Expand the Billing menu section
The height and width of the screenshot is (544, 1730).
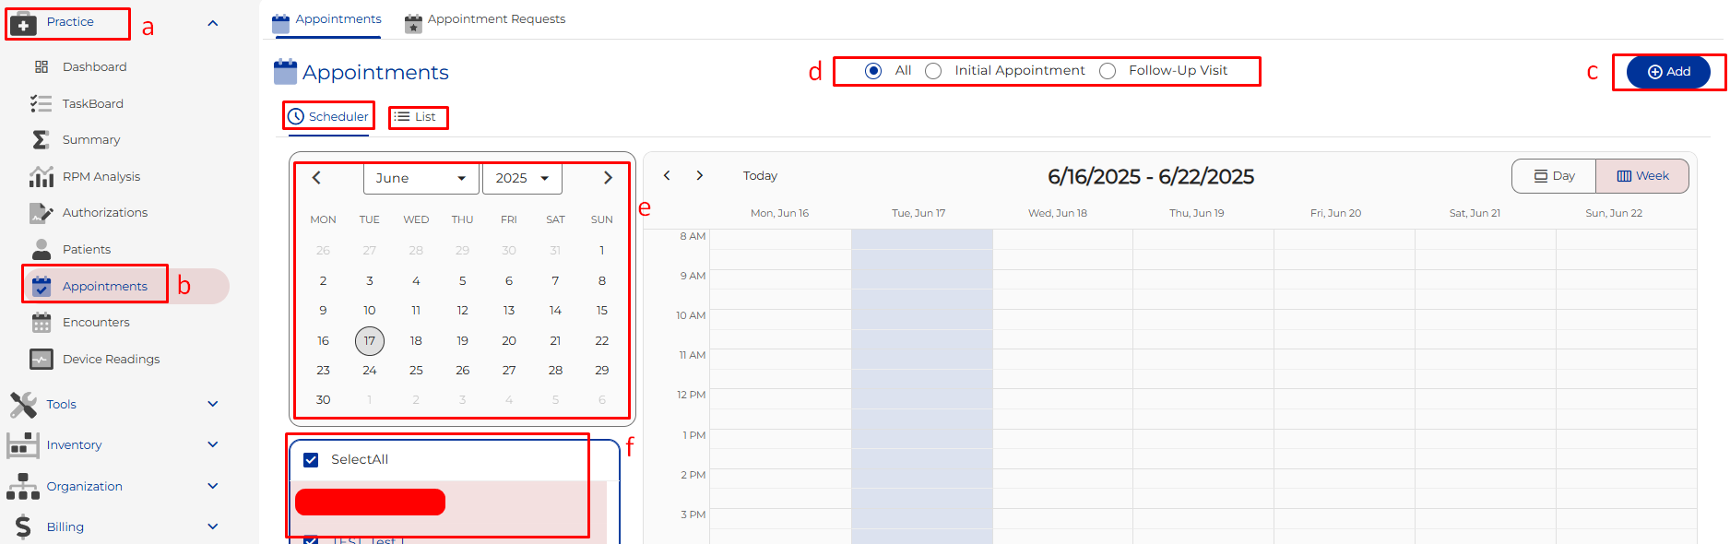click(x=213, y=526)
